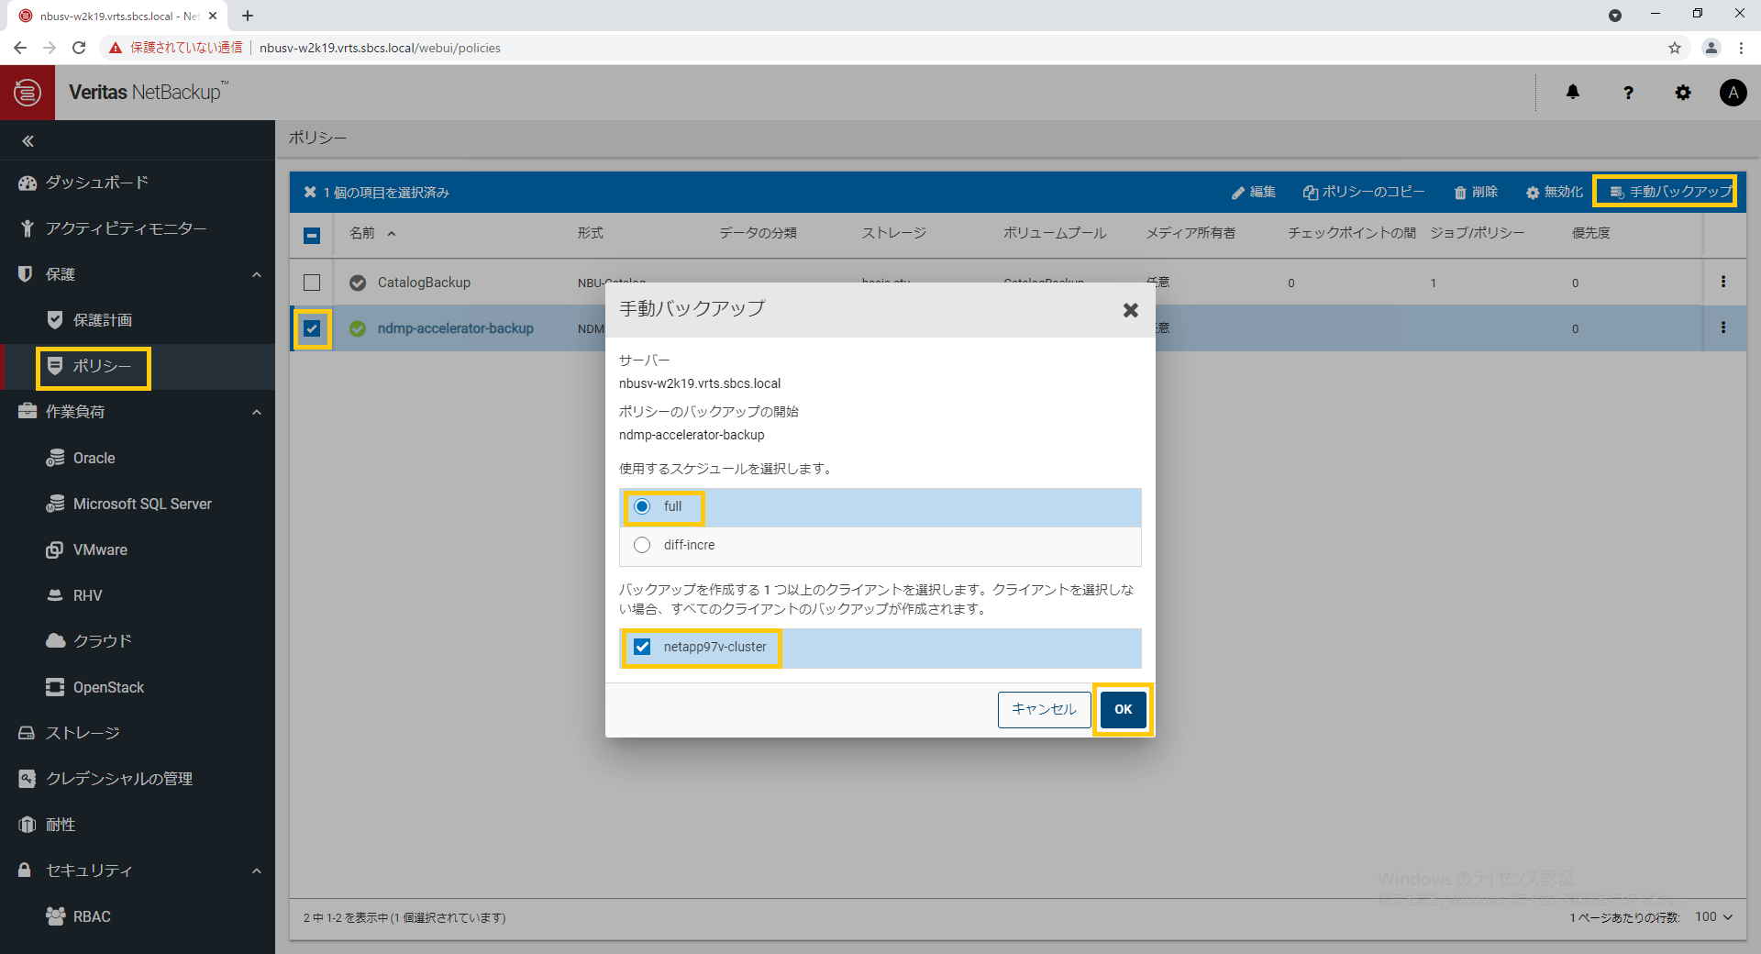Open the settings gear icon
The height and width of the screenshot is (954, 1761).
point(1683,93)
